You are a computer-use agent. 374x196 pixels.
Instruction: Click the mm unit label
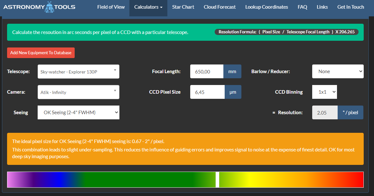point(232,71)
